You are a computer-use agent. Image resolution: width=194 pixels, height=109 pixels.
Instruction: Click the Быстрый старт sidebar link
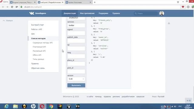pos(38,25)
